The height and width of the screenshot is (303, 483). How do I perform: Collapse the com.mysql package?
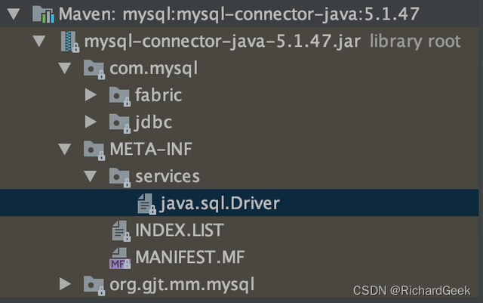click(65, 69)
